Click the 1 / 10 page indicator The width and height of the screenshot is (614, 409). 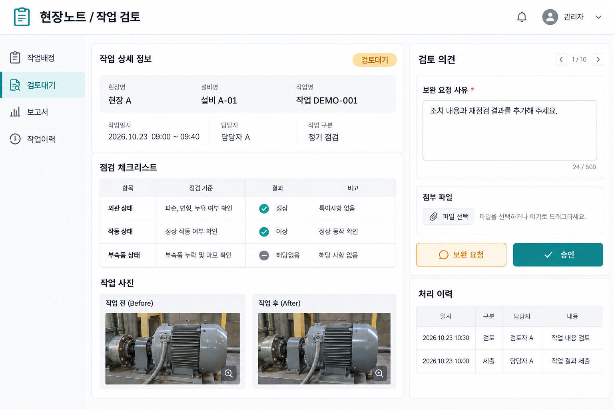(579, 60)
